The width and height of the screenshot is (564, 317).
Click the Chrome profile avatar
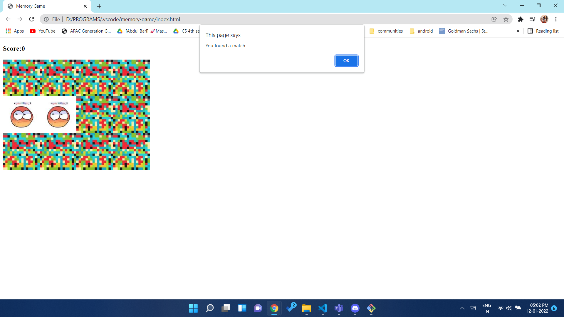(544, 19)
